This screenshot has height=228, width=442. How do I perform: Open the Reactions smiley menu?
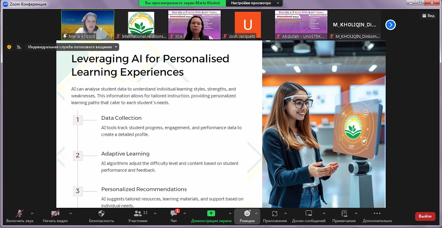(x=247, y=214)
